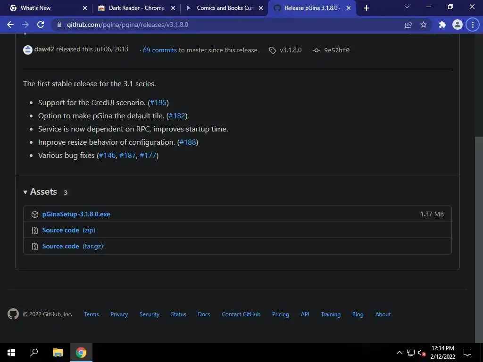The height and width of the screenshot is (362, 483).
Task: Switch to Dark Reader tab
Action: pos(135,8)
